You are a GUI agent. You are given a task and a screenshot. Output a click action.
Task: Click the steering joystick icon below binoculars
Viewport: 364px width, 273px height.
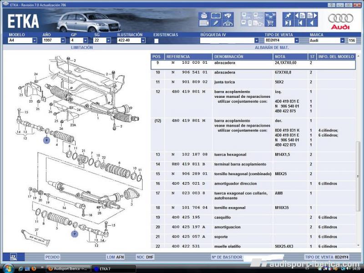click(x=228, y=23)
